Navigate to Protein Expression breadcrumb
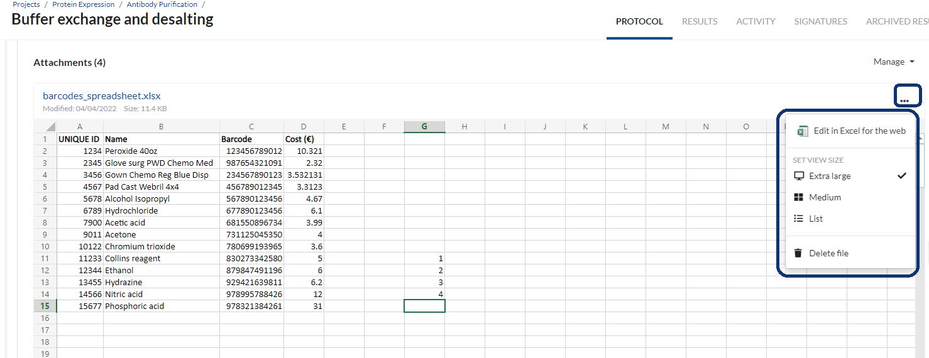This screenshot has height=358, width=929. 83,4
